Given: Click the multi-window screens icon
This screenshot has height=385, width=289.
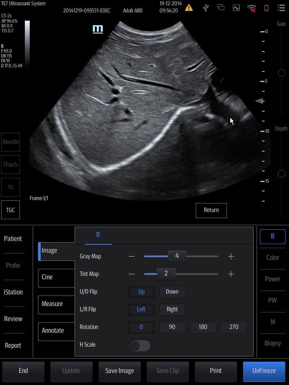Looking at the screenshot, I should coord(221,8).
